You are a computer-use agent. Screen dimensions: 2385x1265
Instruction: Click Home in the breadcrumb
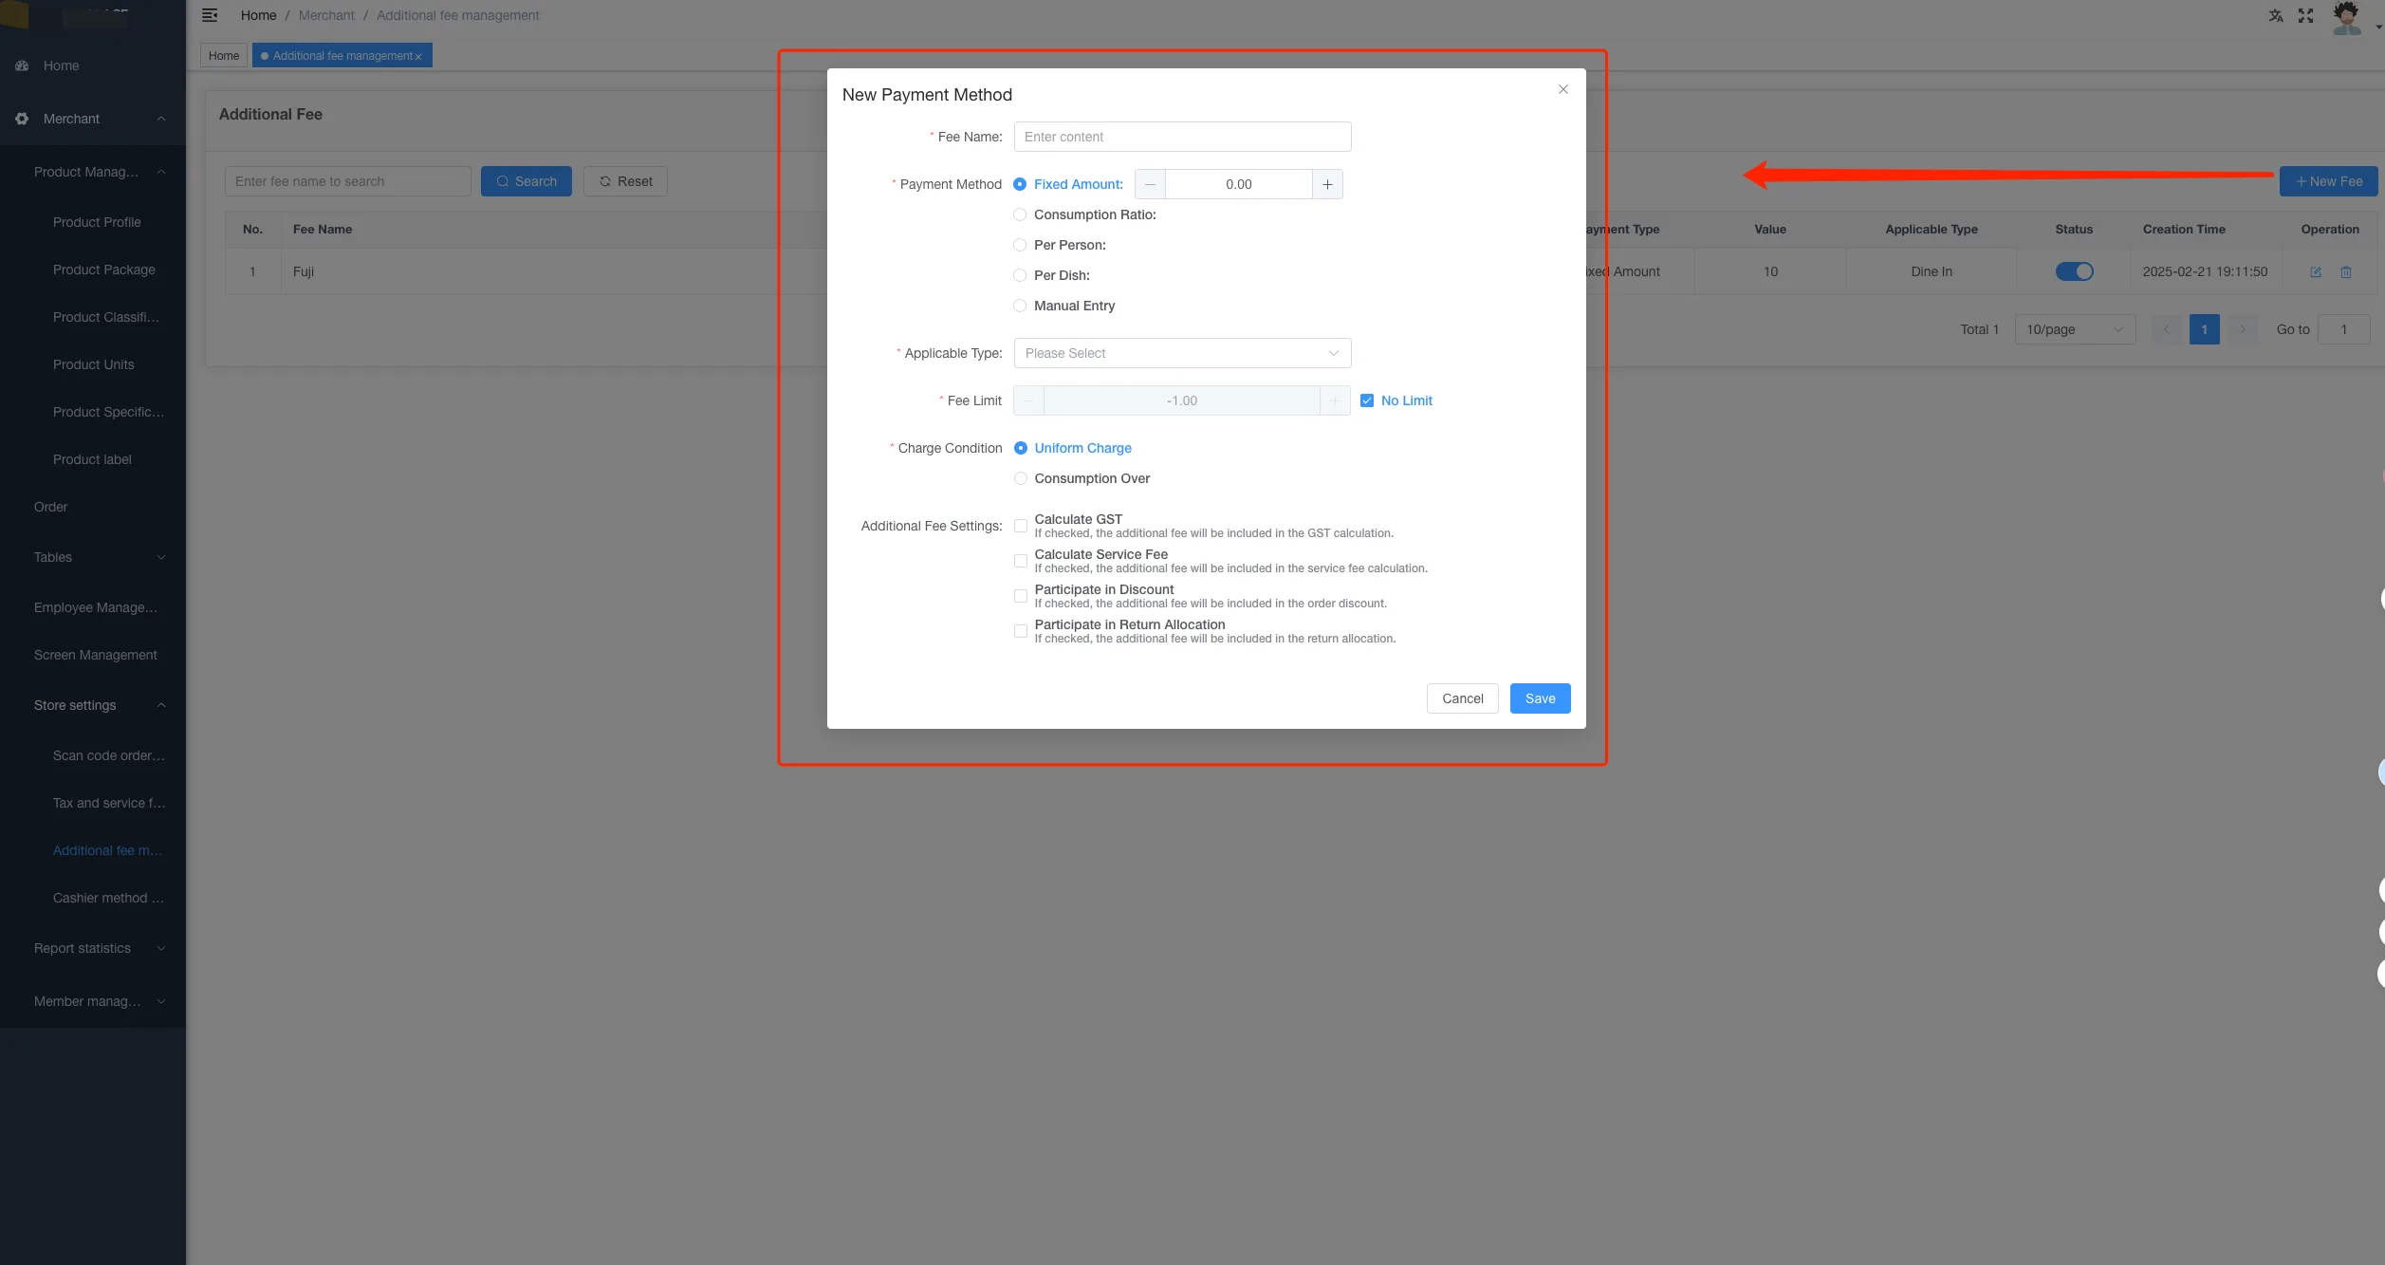[x=258, y=15]
